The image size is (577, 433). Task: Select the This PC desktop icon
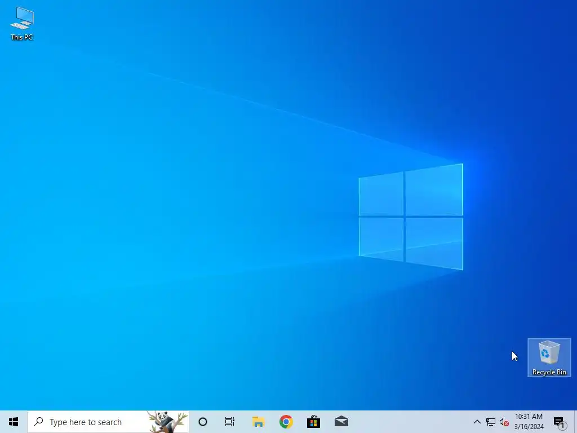pyautogui.click(x=22, y=24)
